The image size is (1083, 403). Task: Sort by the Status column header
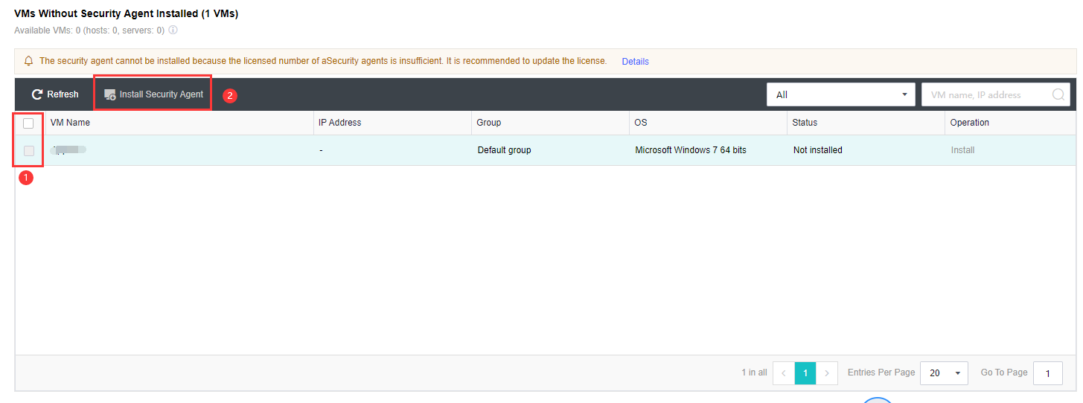805,123
